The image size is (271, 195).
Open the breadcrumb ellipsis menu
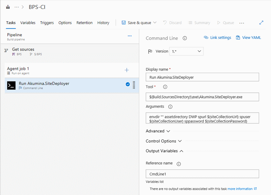click(x=16, y=7)
